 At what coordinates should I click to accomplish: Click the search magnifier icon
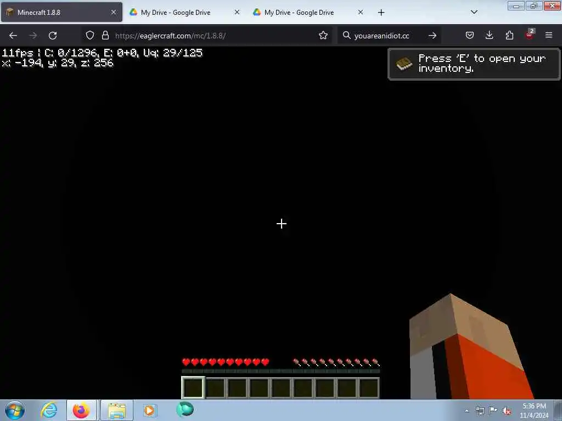coord(347,35)
